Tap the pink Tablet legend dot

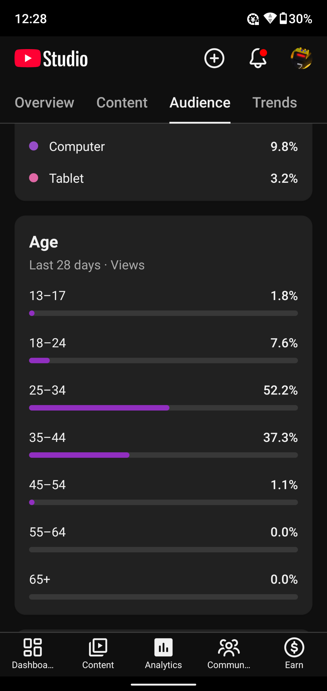(34, 178)
